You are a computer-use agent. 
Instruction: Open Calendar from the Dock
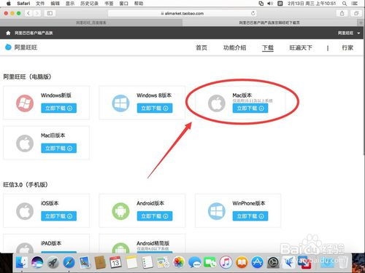pos(115,262)
